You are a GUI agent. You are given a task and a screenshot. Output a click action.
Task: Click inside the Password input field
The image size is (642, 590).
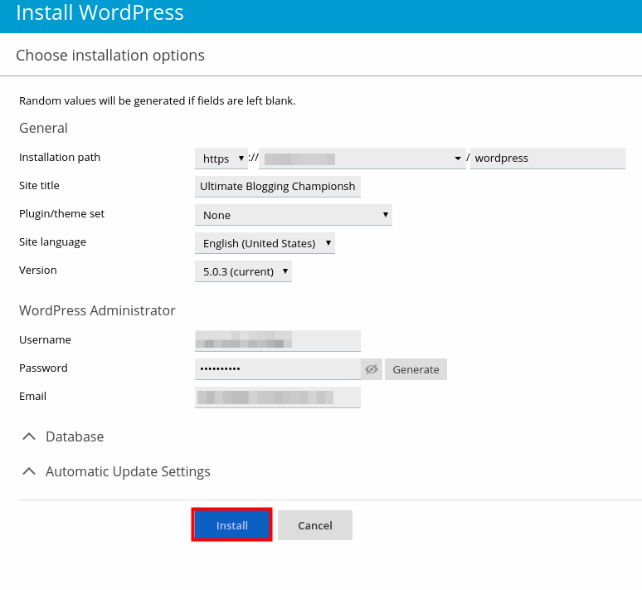277,369
